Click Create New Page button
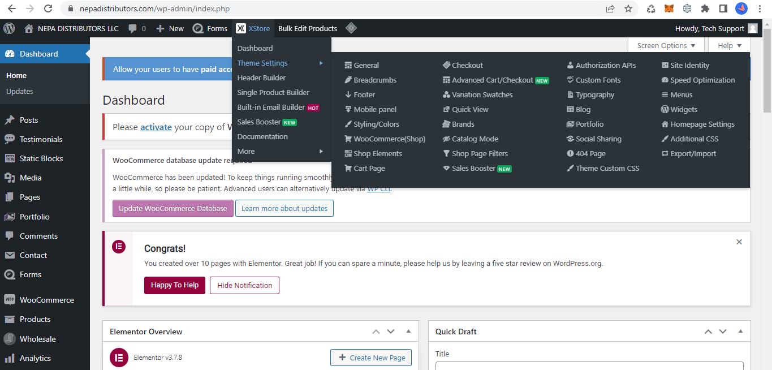Image resolution: width=772 pixels, height=370 pixels. pos(371,358)
